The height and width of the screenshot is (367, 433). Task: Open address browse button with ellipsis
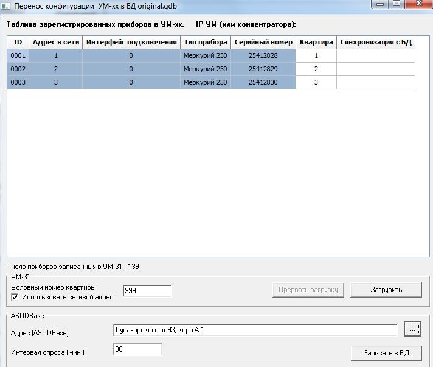(x=413, y=329)
